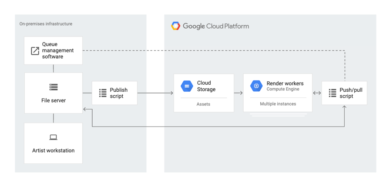Click the Google Cloud Platform hexagon logo
This screenshot has height=186, width=390.
click(176, 26)
